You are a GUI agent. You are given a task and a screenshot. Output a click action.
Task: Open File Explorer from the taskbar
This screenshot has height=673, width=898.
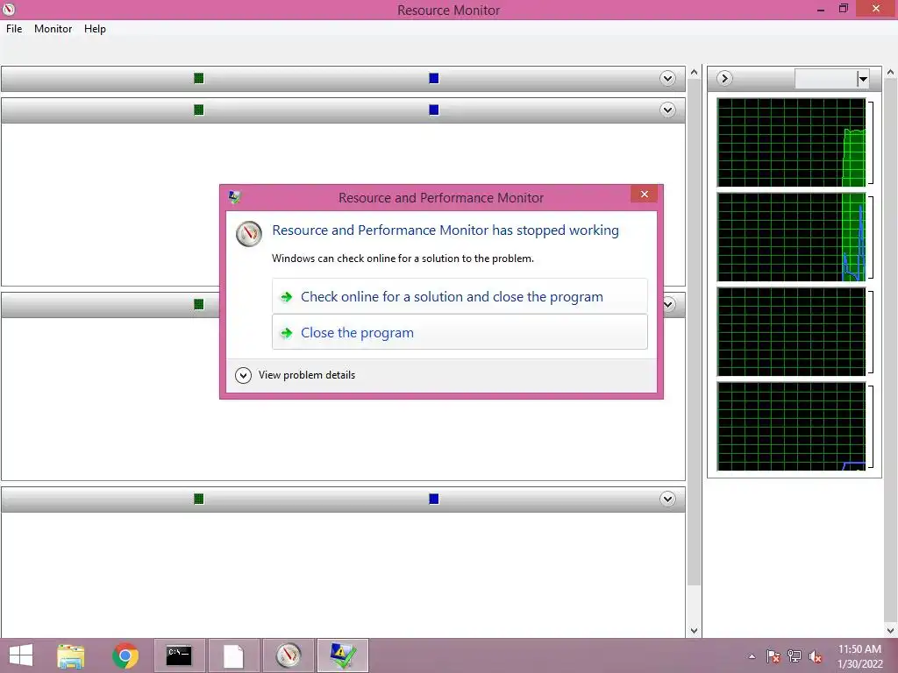[x=71, y=655]
